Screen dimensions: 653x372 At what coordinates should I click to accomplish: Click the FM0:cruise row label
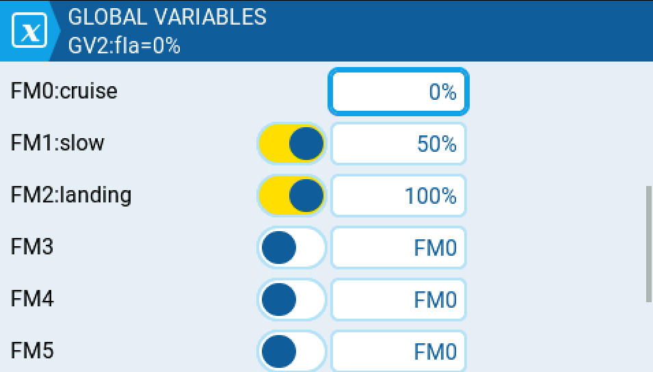pos(64,91)
